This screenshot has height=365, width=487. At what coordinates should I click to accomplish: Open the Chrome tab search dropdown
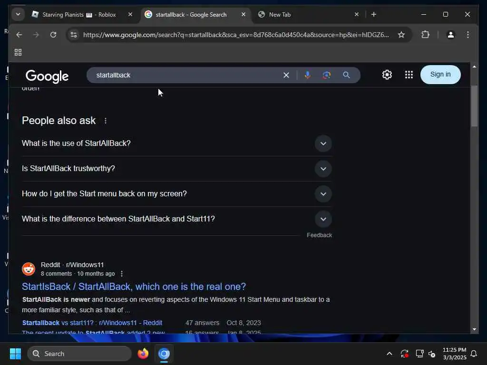tap(18, 14)
